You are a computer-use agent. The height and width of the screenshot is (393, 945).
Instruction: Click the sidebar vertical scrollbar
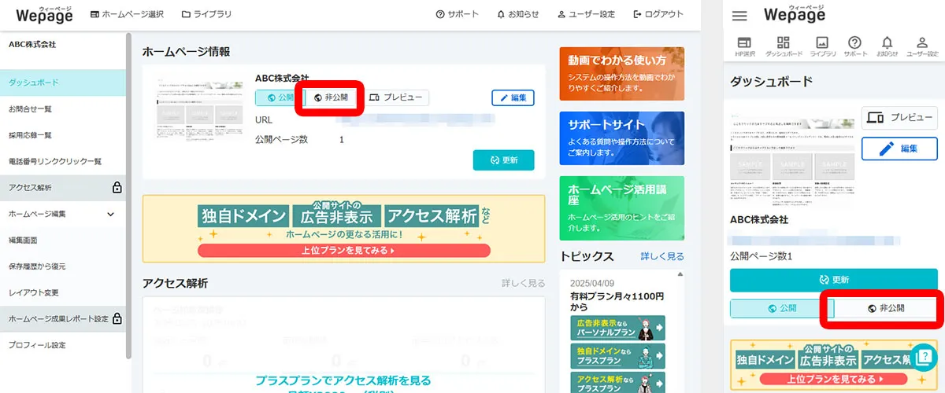128,196
